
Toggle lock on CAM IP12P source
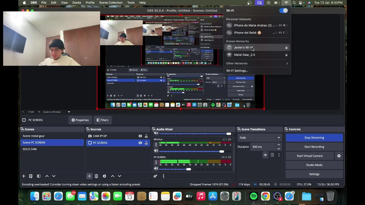point(146,136)
